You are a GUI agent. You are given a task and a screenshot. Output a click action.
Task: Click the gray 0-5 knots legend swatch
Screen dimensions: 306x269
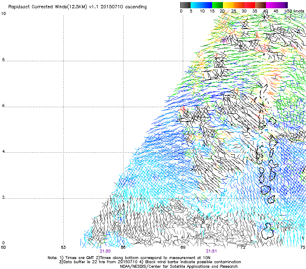click(x=185, y=5)
